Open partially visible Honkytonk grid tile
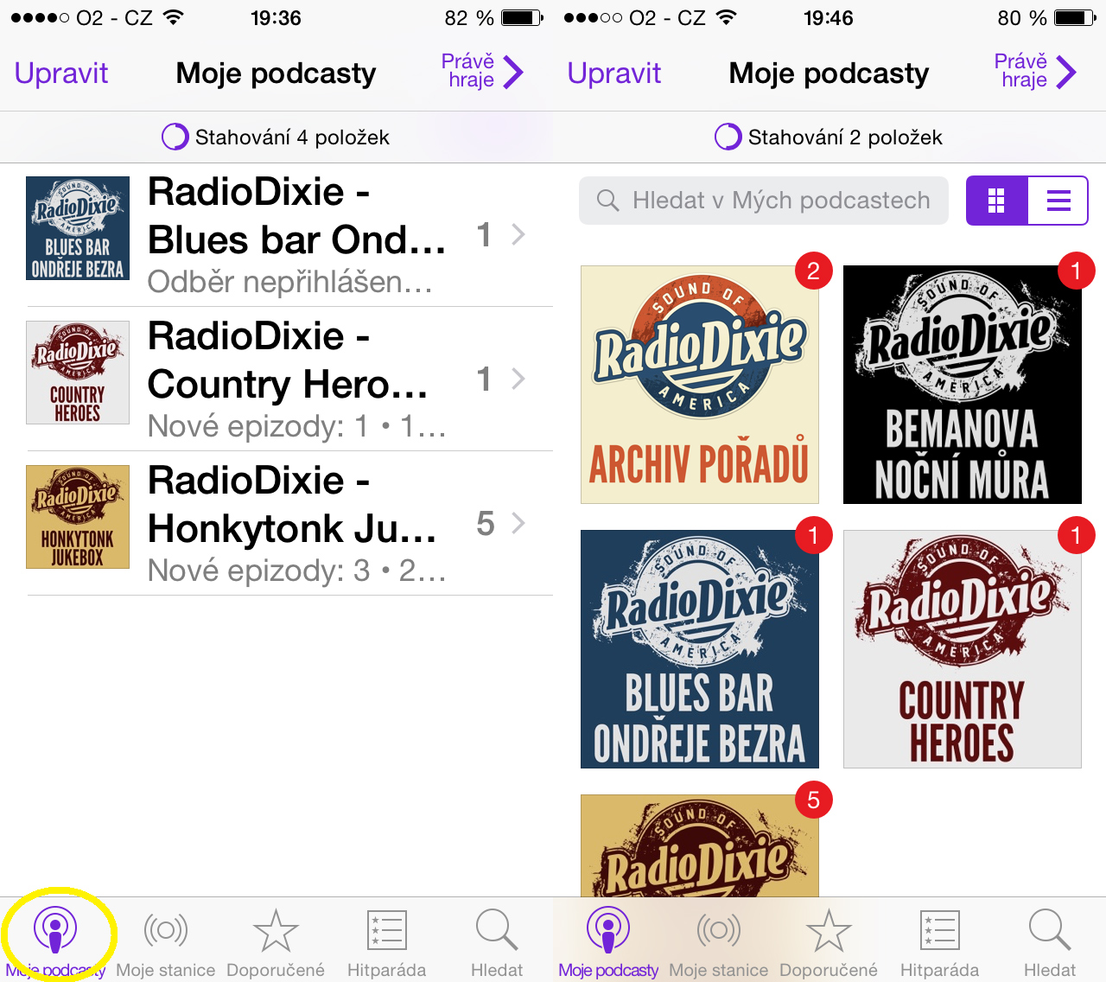The width and height of the screenshot is (1106, 982). tap(700, 845)
